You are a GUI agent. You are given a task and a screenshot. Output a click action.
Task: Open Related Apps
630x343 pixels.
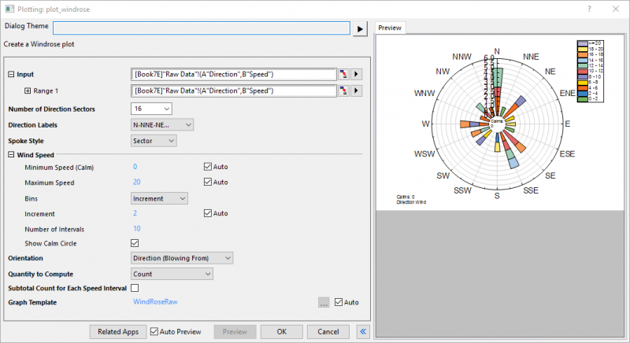coord(117,332)
